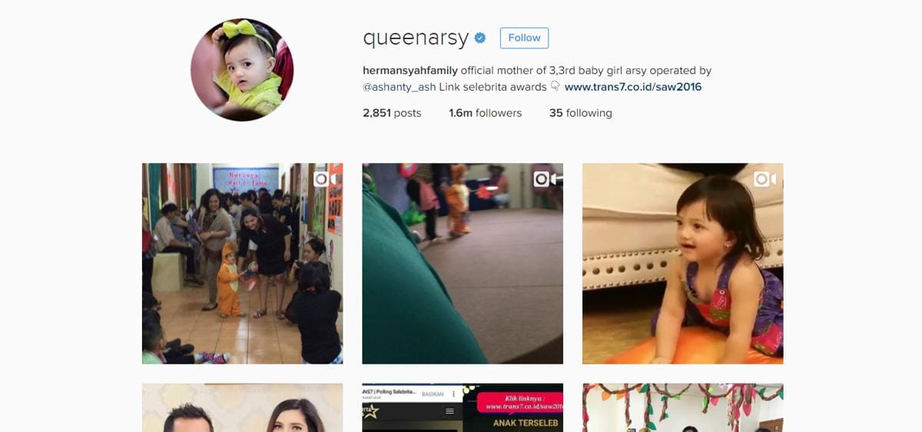922x432 pixels.
Task: Open the queenarsy profile picture
Action: point(242,70)
